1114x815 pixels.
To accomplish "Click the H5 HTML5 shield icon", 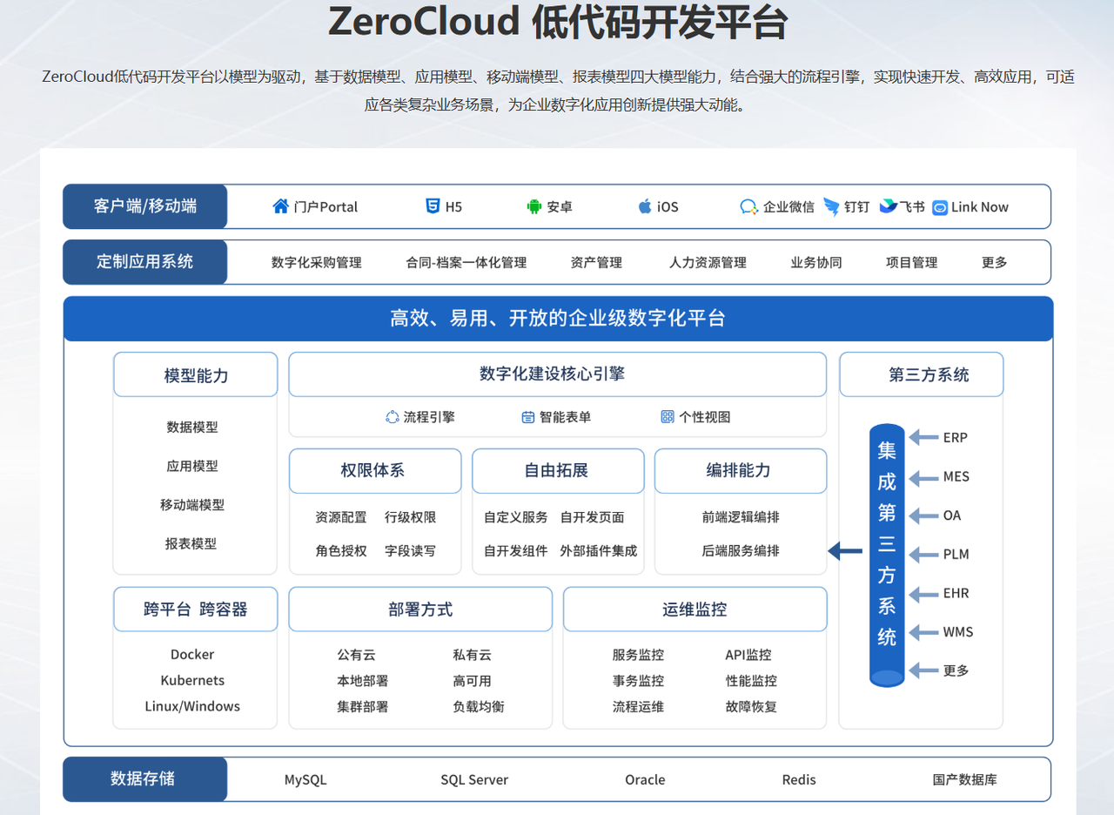I will click(433, 206).
